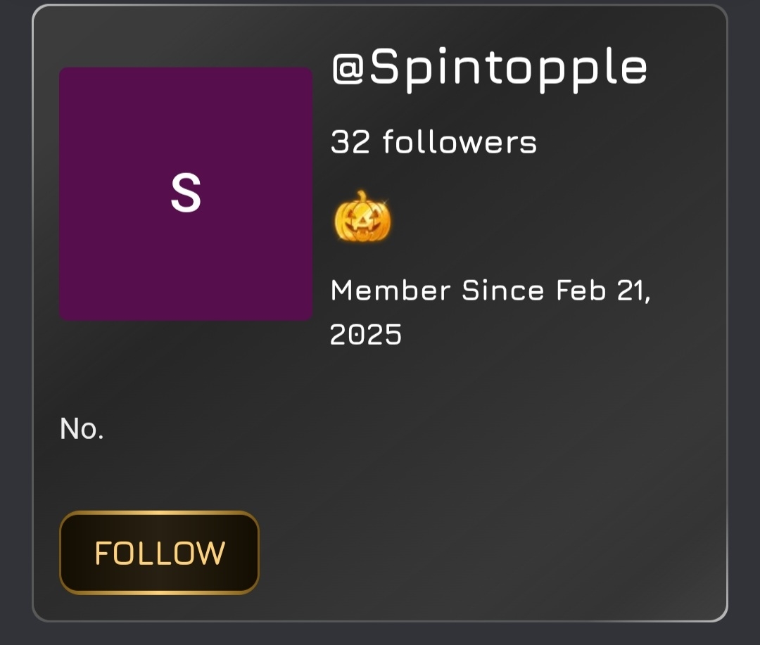Hit the FOLLOW label in gold-bordered button
760x645 pixels.
pos(160,553)
